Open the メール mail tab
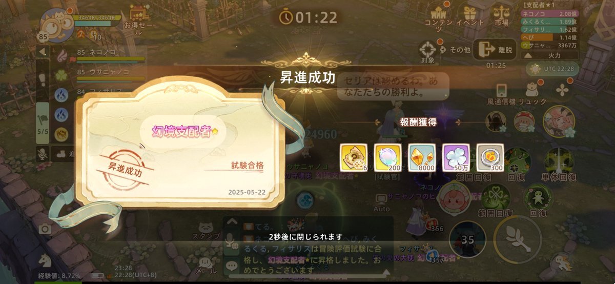The image size is (615, 284). (x=206, y=265)
